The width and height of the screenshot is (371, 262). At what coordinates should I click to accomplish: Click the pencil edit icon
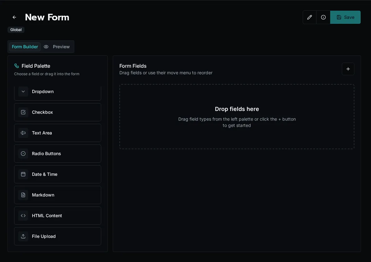310,17
